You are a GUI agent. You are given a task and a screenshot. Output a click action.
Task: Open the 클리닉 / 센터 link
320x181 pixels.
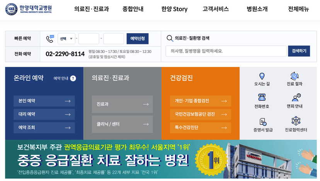coord(122,124)
